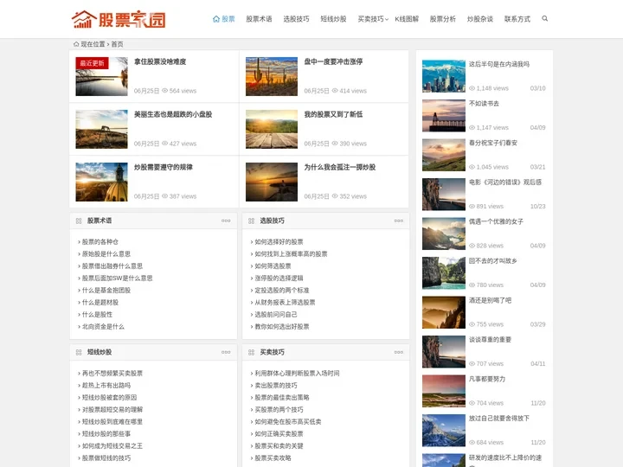Image resolution: width=623 pixels, height=467 pixels.
Task: Open article 为什么我会孤注一掷炒股
Action: tap(340, 167)
